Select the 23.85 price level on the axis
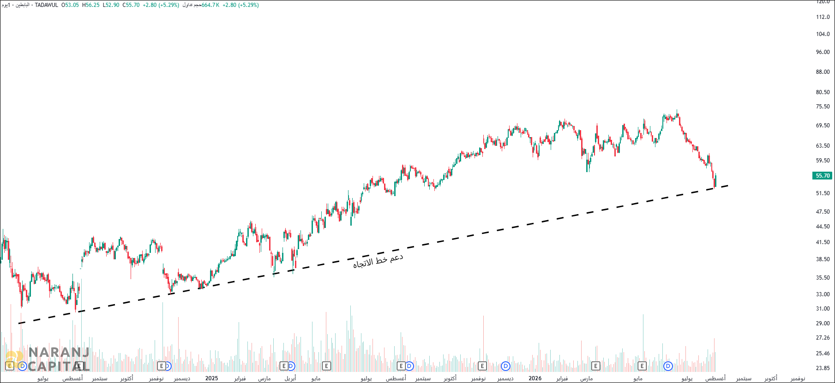835x383 pixels. (x=823, y=368)
